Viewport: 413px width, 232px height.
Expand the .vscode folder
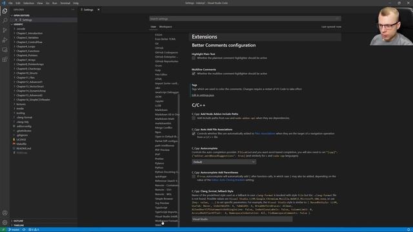pyautogui.click(x=21, y=28)
